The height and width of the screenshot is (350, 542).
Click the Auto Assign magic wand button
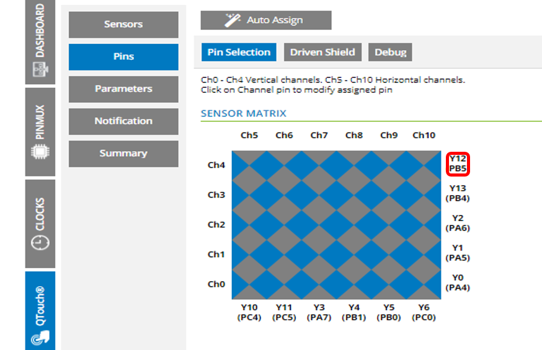click(265, 20)
